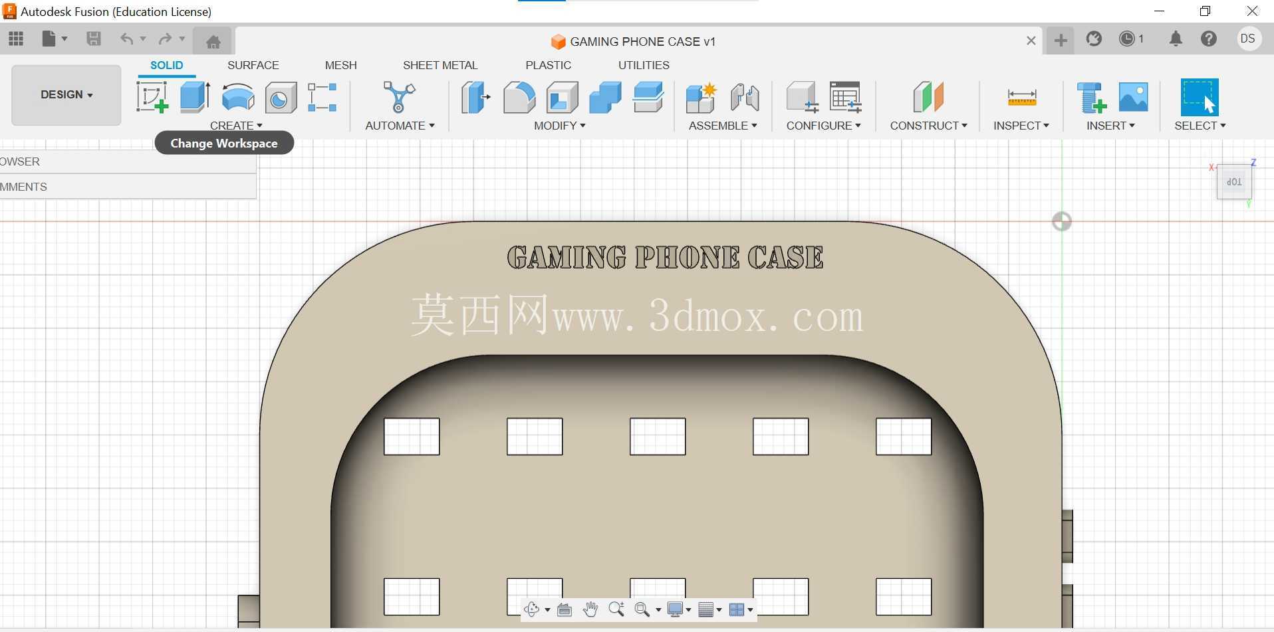Select the Hole tool
Viewport: 1274px width, 632px height.
281,98
